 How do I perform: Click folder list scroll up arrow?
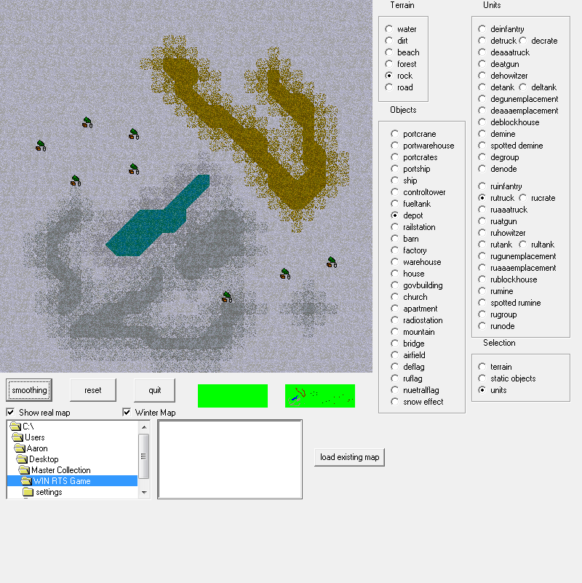pos(144,427)
